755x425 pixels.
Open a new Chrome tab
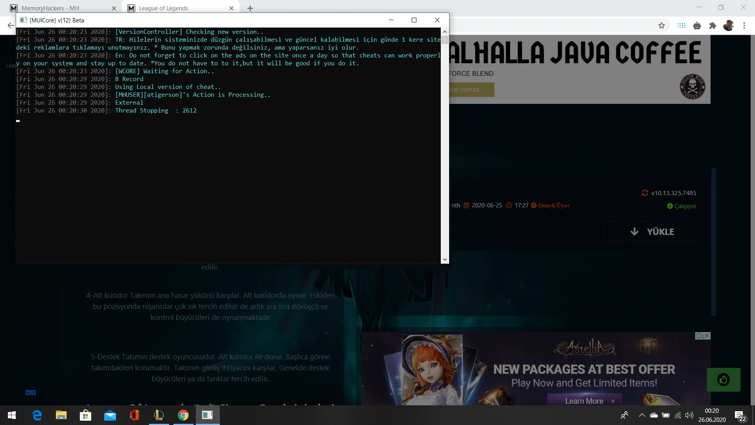tap(250, 8)
